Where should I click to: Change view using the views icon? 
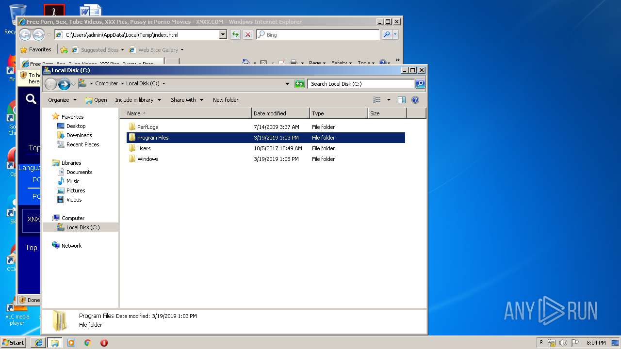point(377,100)
